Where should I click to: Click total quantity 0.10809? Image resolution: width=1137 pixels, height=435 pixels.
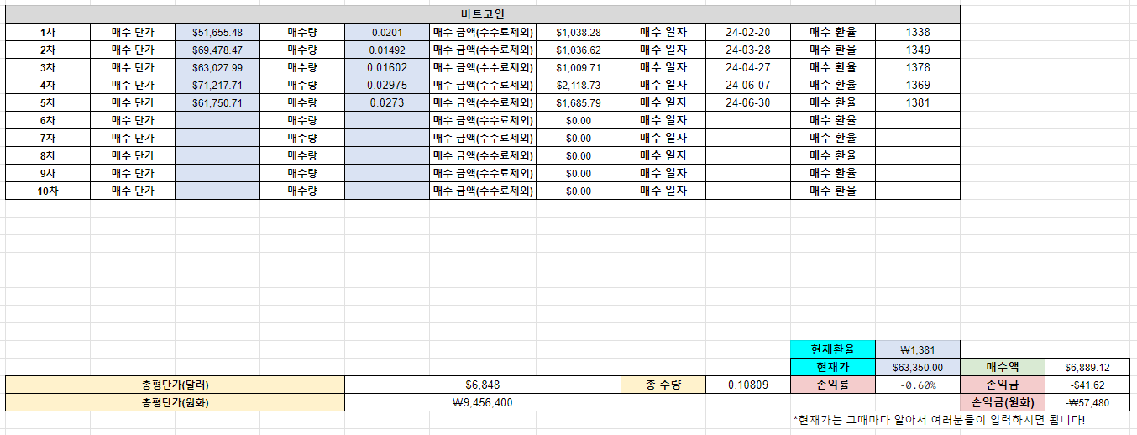point(747,385)
